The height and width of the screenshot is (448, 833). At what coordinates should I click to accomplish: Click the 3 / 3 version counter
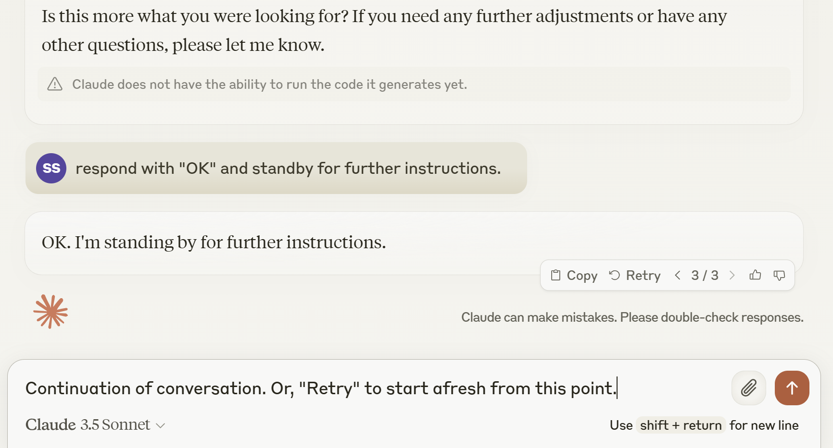[705, 275]
